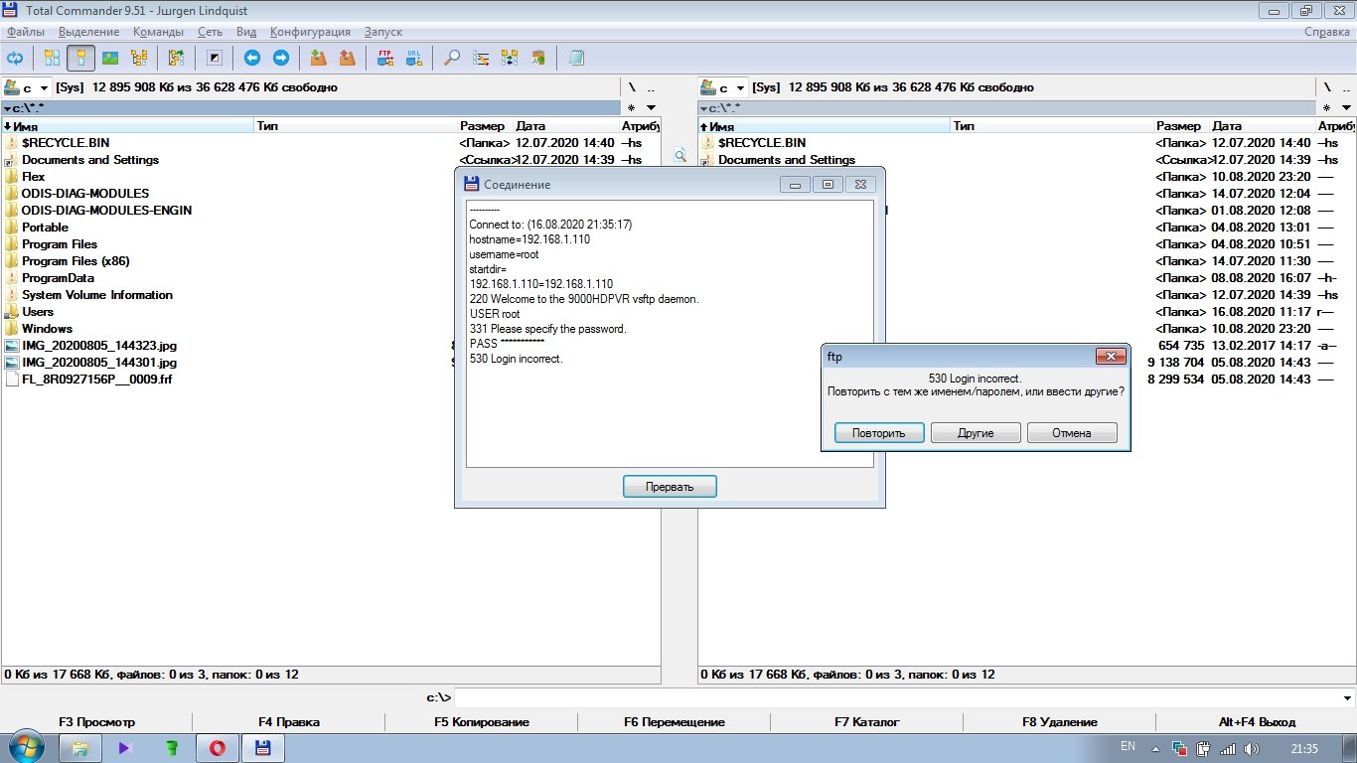Click the F5 Копирование button
Image resolution: width=1357 pixels, height=763 pixels.
(482, 722)
